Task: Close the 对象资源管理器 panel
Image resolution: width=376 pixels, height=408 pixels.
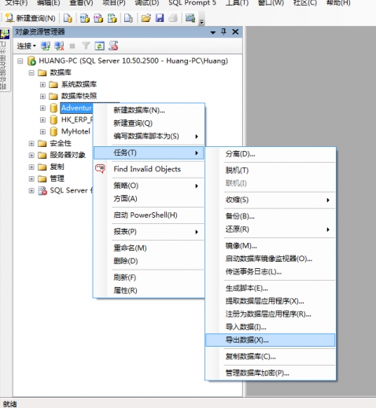Action: (235, 32)
